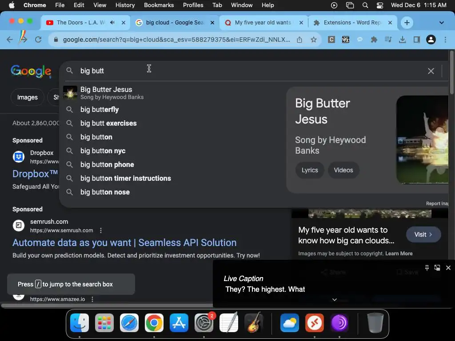Open Safari from the Dock
Viewport: 455px width, 341px height.
click(x=129, y=323)
